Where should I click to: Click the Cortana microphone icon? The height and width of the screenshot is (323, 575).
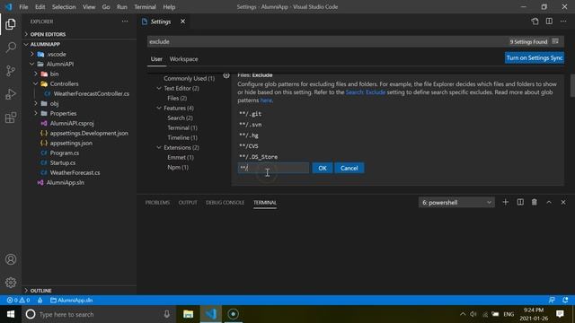pos(167,314)
